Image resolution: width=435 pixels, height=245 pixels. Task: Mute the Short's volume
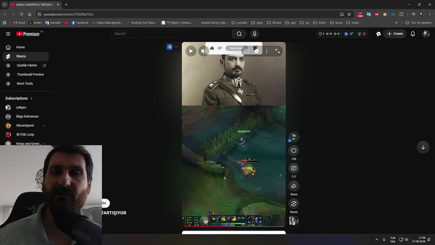[x=203, y=51]
